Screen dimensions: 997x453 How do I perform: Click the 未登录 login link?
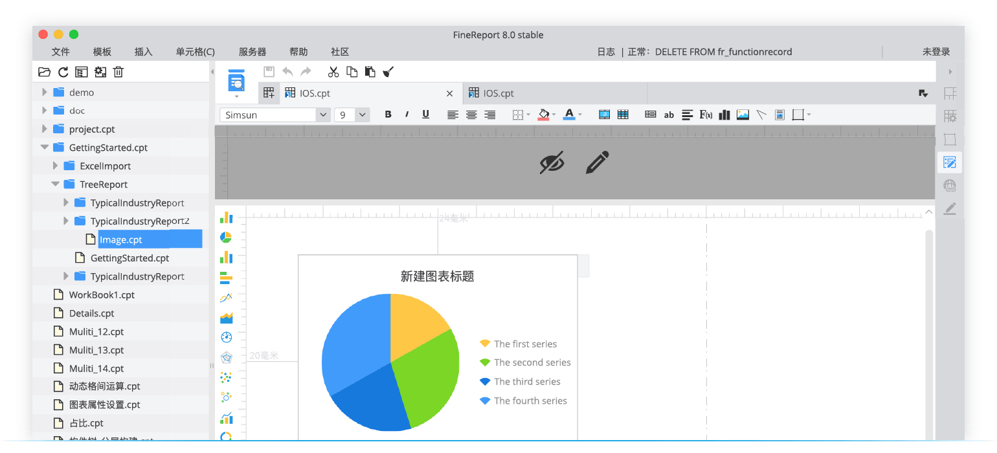pyautogui.click(x=935, y=52)
